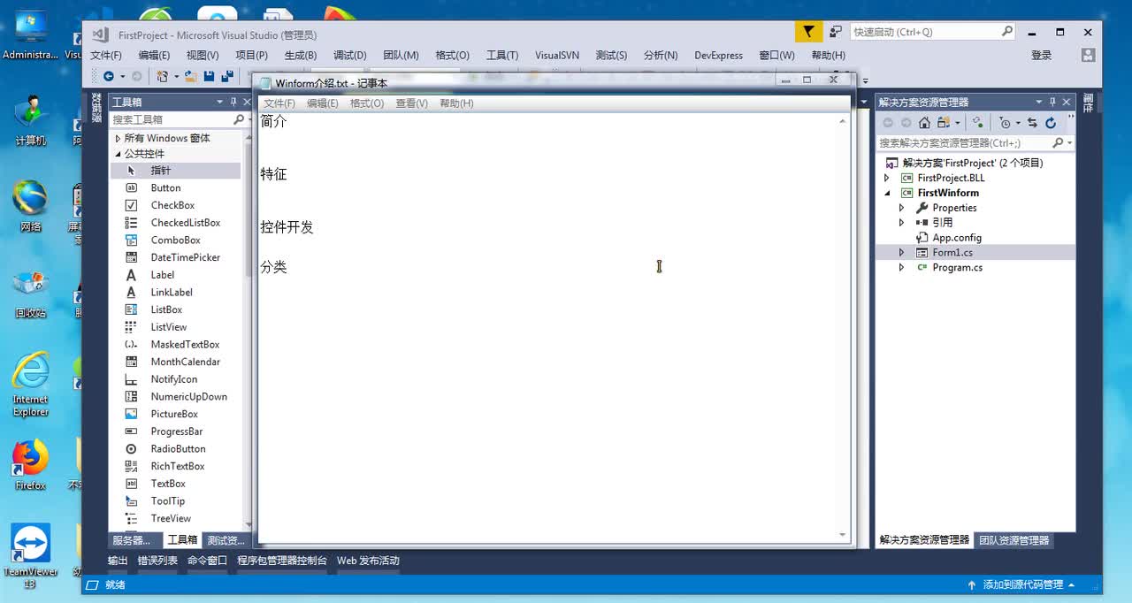Click the Switch Views icon in Solution Explorer
The height and width of the screenshot is (603, 1132).
coord(945,123)
